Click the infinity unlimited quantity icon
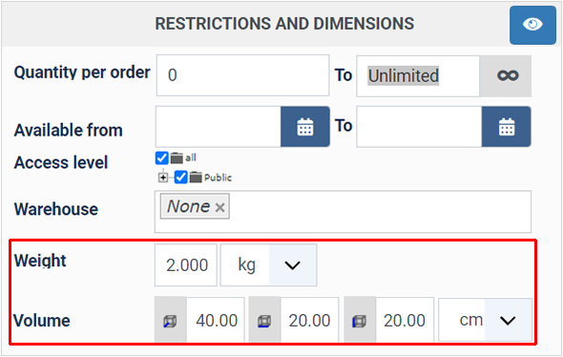The width and height of the screenshot is (563, 357). 508,75
